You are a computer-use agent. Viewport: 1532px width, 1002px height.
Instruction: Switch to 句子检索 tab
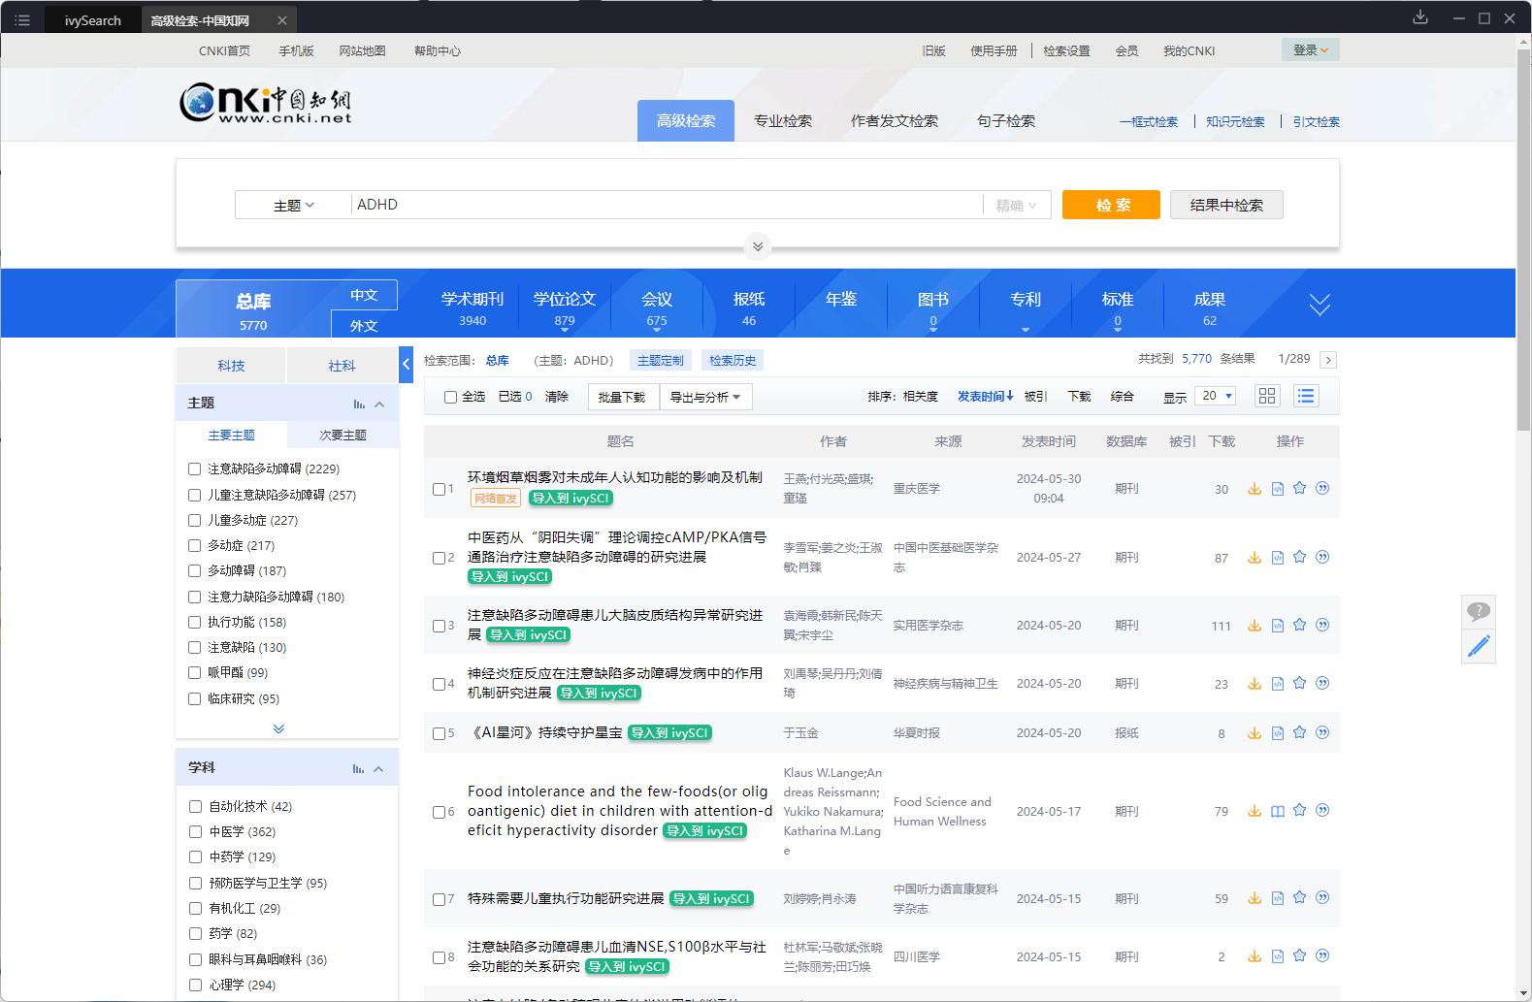[1006, 121]
